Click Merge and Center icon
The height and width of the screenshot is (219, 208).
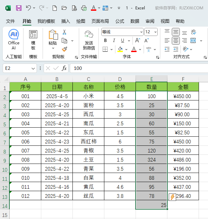193,41
